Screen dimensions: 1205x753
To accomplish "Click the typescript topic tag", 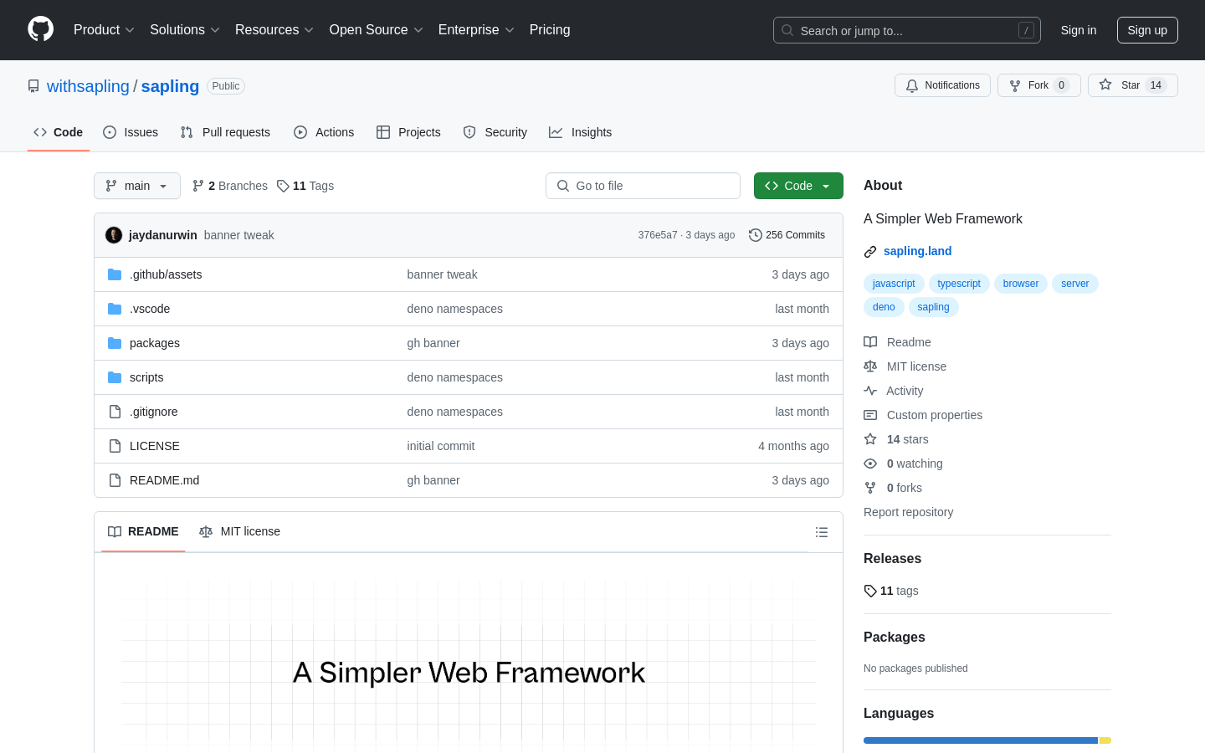I will (959, 284).
